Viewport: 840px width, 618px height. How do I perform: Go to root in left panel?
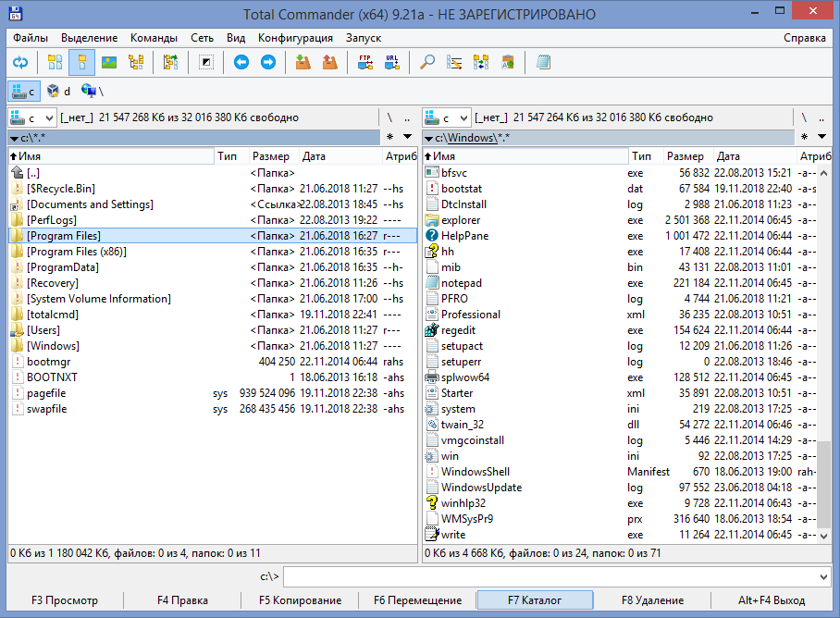click(389, 117)
